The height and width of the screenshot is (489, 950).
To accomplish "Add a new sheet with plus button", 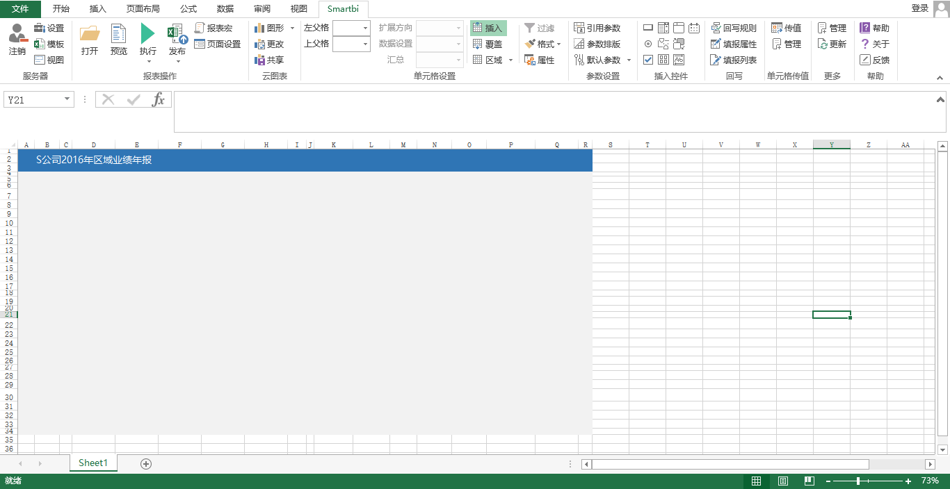I will click(x=145, y=463).
